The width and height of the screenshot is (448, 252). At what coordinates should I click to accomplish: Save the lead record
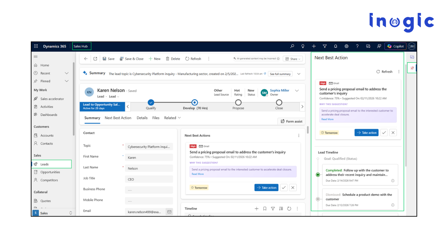(108, 59)
